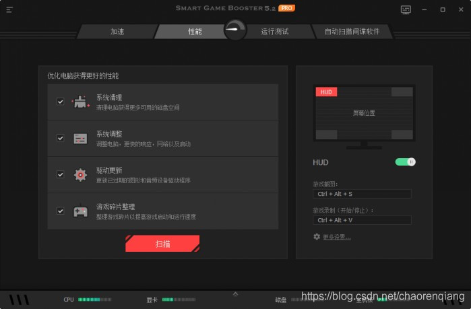Uncheck the 游戏碎片整理 checkbox
The height and width of the screenshot is (309, 471).
(x=61, y=211)
